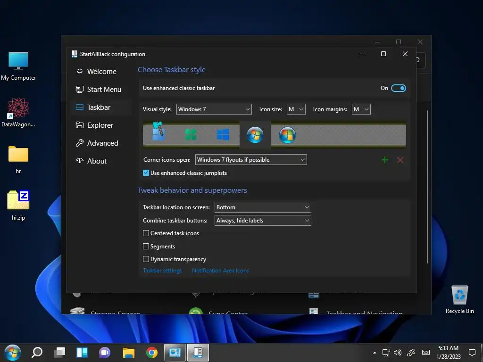
Task: Show hidden tray icons arrow
Action: (x=375, y=353)
